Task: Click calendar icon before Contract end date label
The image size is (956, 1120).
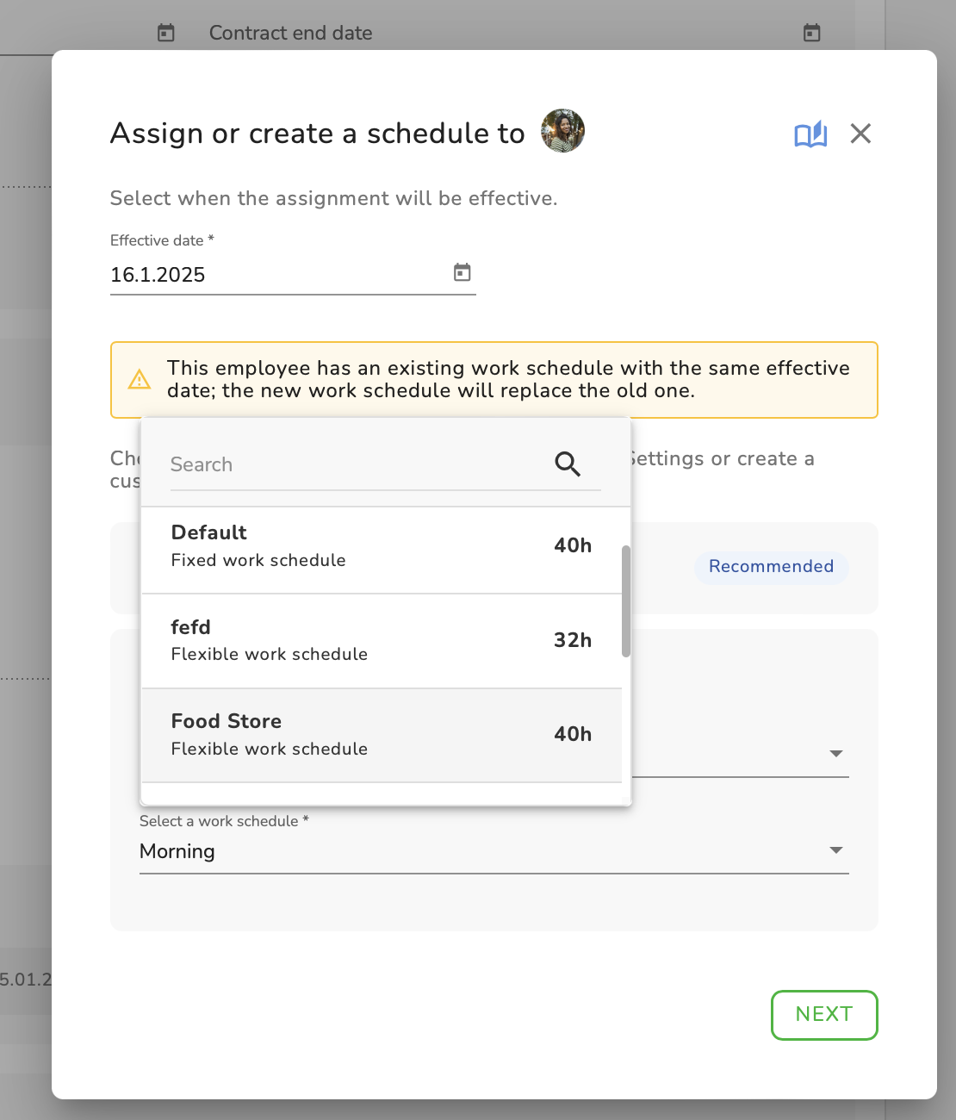Action: click(x=166, y=33)
